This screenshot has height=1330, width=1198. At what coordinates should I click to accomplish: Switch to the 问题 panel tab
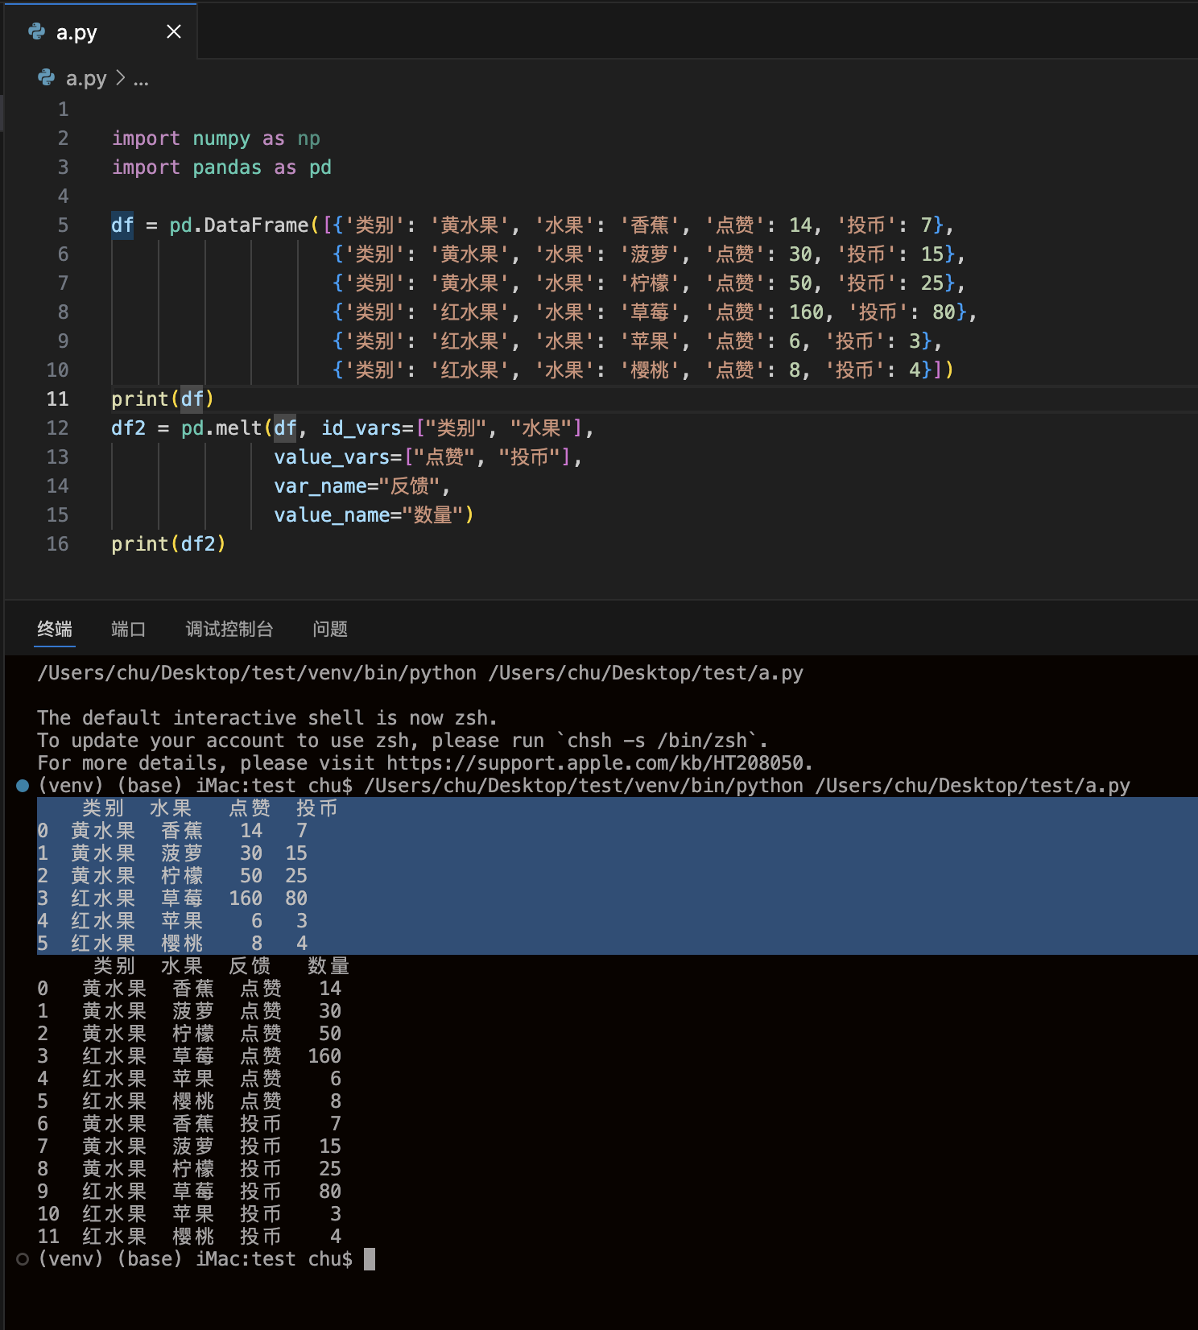coord(330,629)
